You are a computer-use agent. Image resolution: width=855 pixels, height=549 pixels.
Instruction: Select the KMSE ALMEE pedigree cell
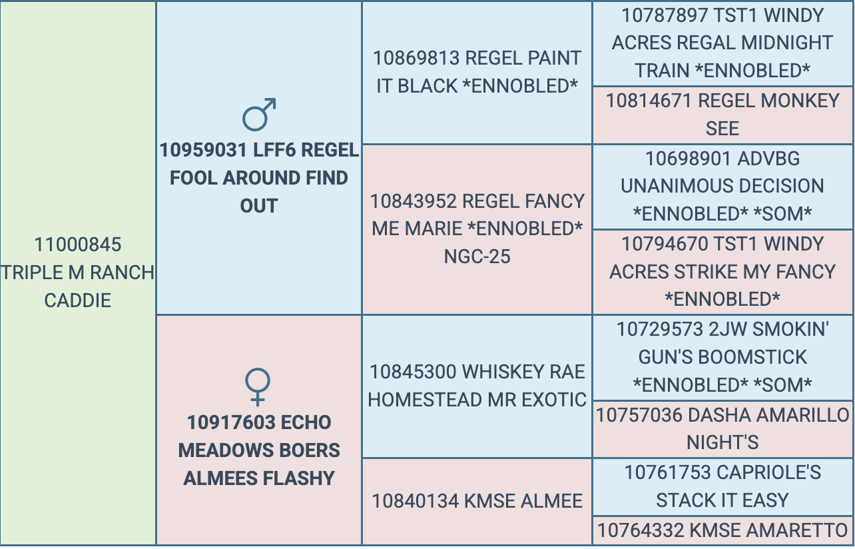(x=477, y=501)
